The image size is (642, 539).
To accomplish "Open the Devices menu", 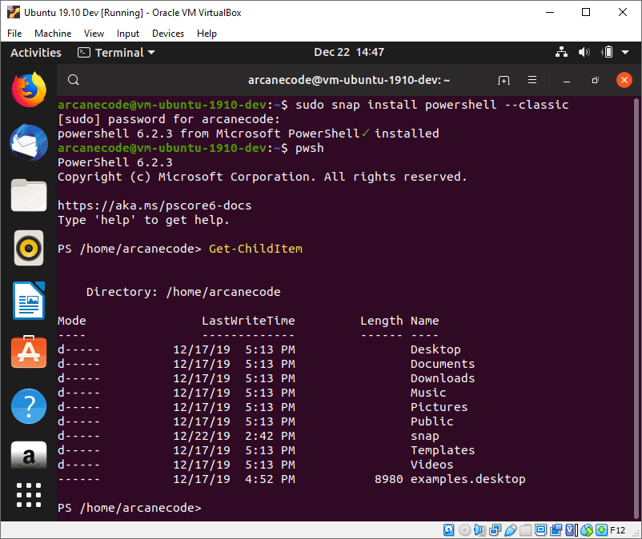I will tap(167, 34).
